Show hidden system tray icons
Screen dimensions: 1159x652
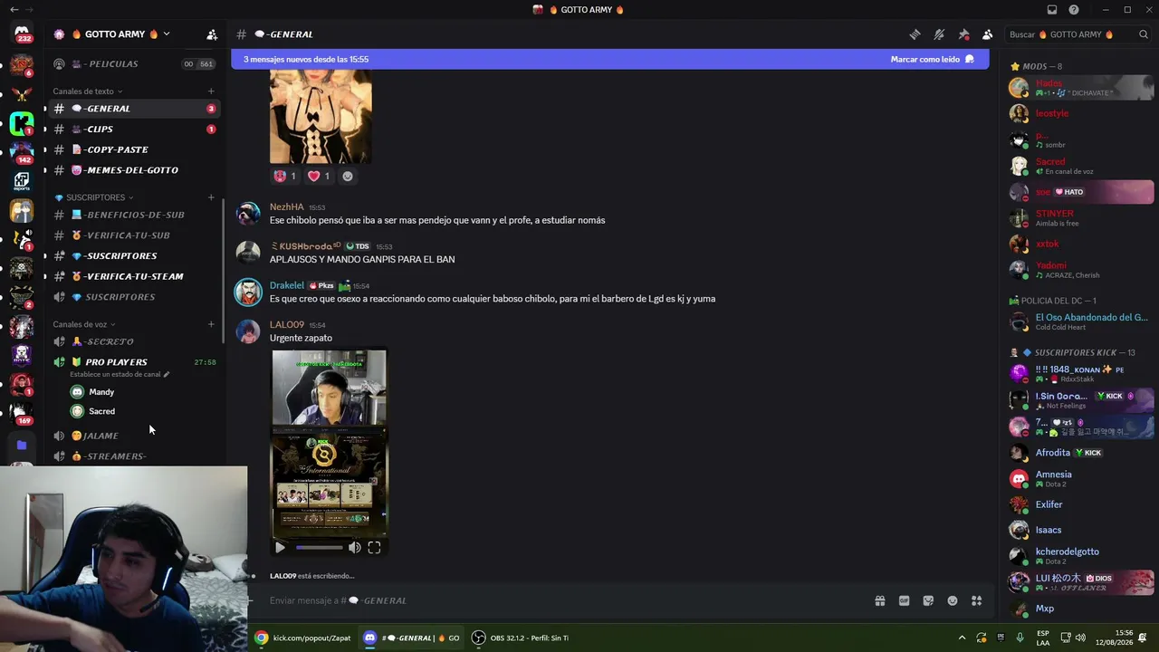click(x=962, y=638)
